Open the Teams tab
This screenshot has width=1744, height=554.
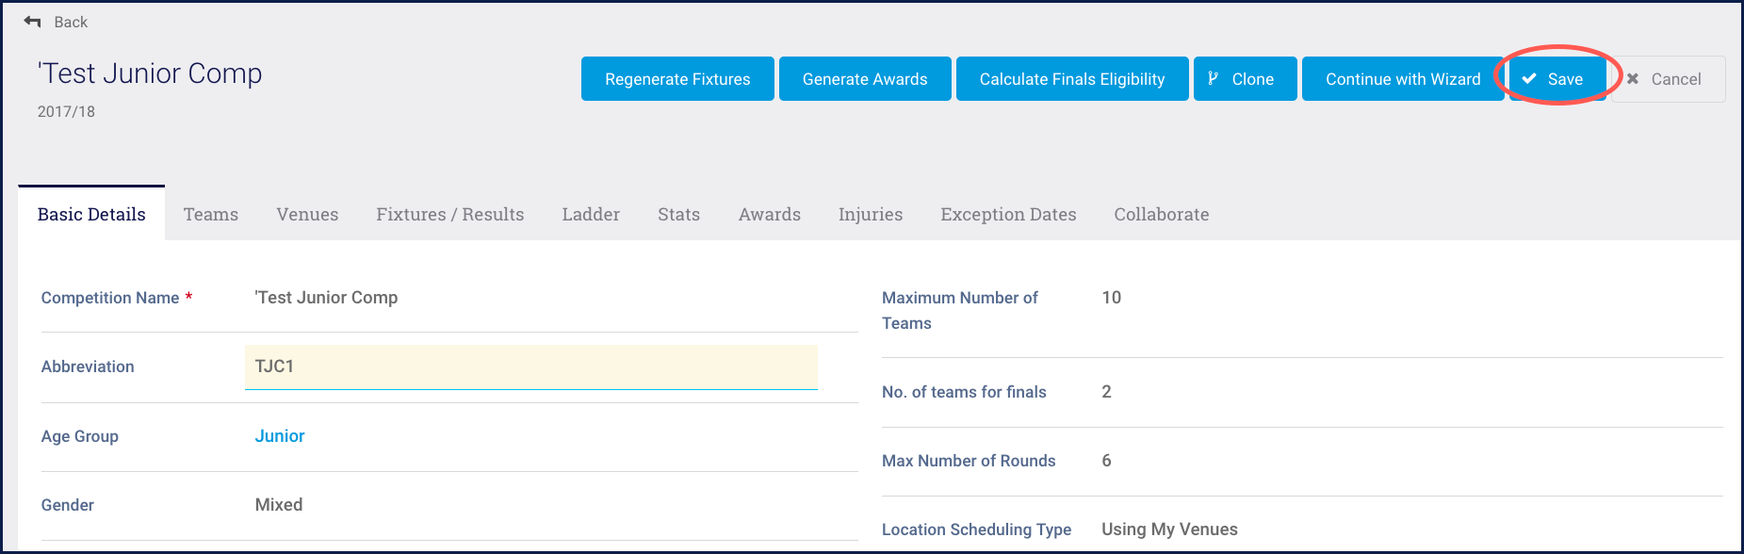click(x=211, y=215)
